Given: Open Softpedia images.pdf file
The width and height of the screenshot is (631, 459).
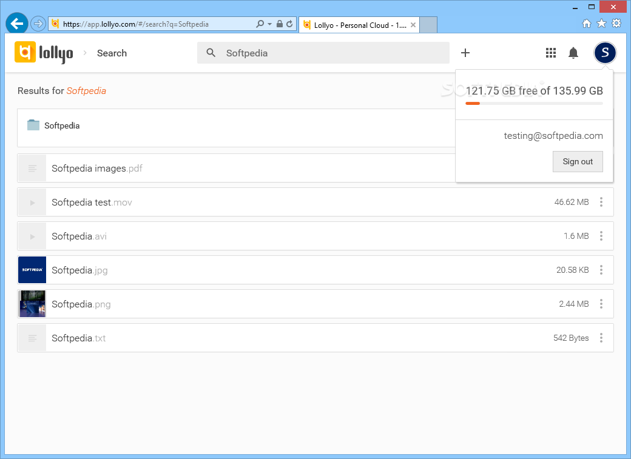Looking at the screenshot, I should [236, 168].
